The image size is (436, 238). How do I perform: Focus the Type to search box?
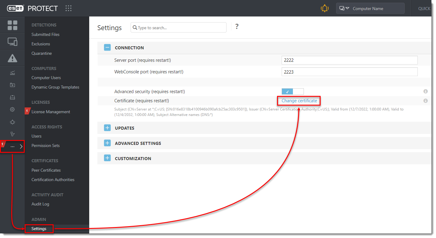coord(178,27)
